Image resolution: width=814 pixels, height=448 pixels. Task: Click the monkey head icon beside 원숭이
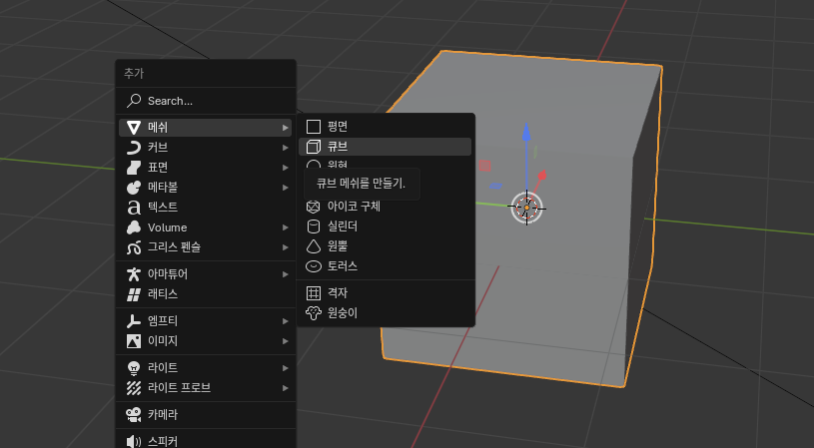314,313
